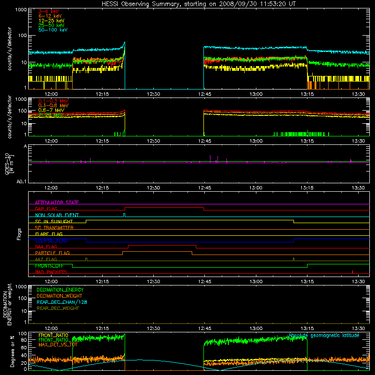
Task: Click the REAR_DEC_WEIGHT legend label
Action: tap(58, 308)
